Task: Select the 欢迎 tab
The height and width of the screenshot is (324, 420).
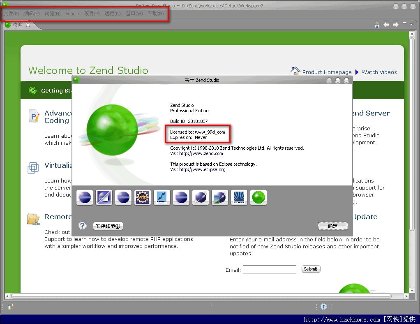Action: pos(17,25)
